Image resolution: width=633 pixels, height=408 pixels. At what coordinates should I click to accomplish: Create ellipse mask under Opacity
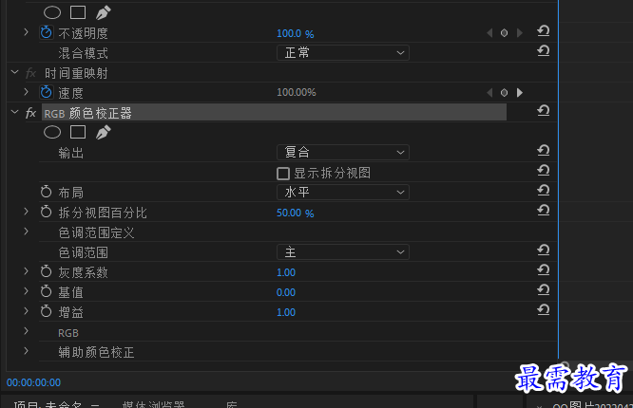pos(52,12)
